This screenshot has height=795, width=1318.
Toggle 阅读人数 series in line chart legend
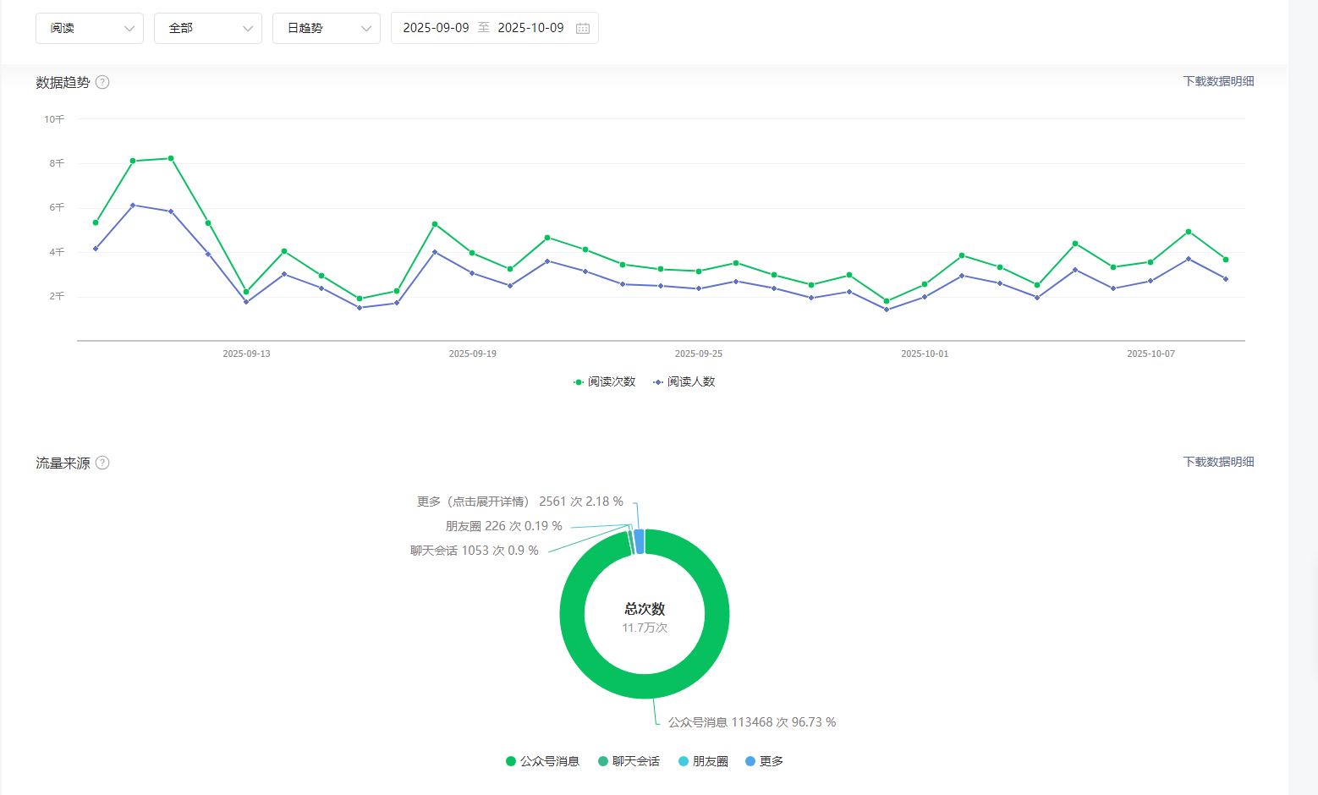684,382
